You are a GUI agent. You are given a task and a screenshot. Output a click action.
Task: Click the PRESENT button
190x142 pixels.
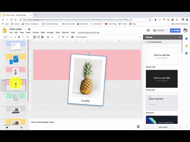159,30
